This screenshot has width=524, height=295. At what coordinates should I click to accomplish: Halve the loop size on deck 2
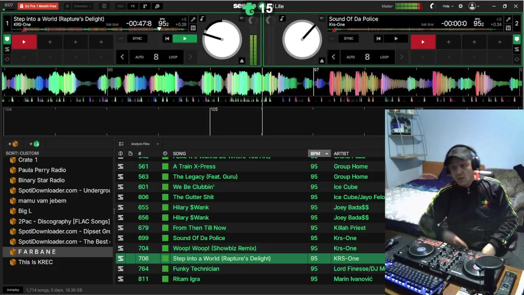point(333,57)
